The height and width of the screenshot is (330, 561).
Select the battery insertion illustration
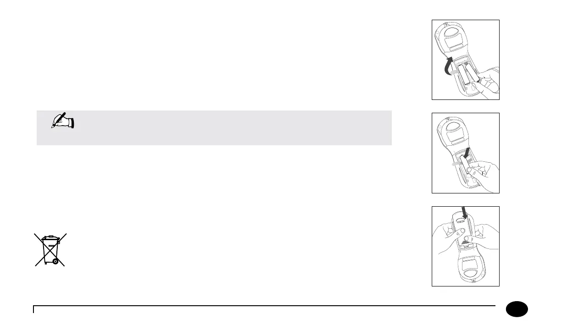465,153
